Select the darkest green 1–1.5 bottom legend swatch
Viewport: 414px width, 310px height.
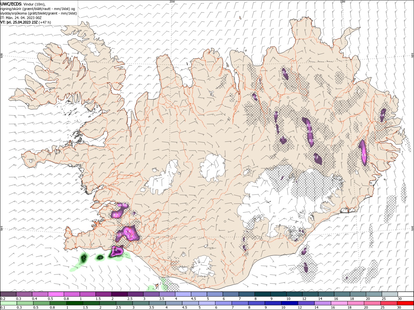tap(74, 303)
